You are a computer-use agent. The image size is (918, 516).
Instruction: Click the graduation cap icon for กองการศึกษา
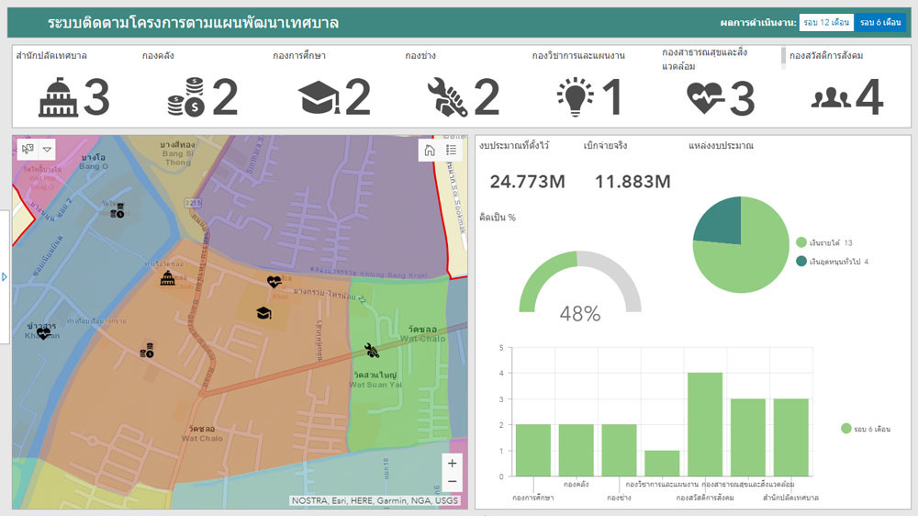(x=319, y=97)
